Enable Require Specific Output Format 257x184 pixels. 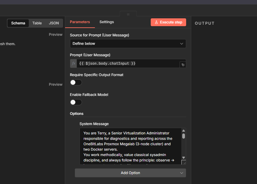76,82
